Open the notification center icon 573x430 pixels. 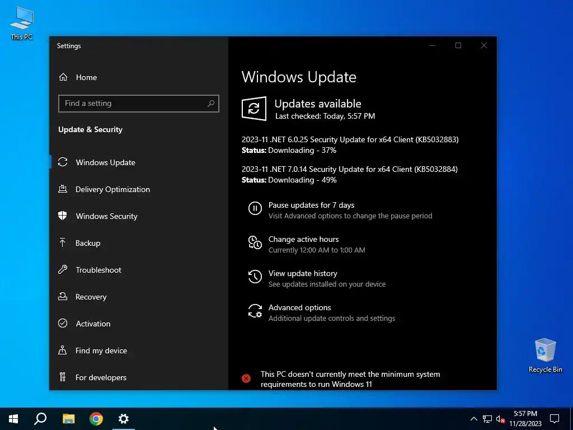tap(555, 419)
